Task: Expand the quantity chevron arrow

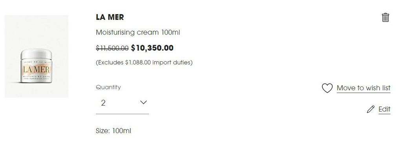Action: pos(144,102)
